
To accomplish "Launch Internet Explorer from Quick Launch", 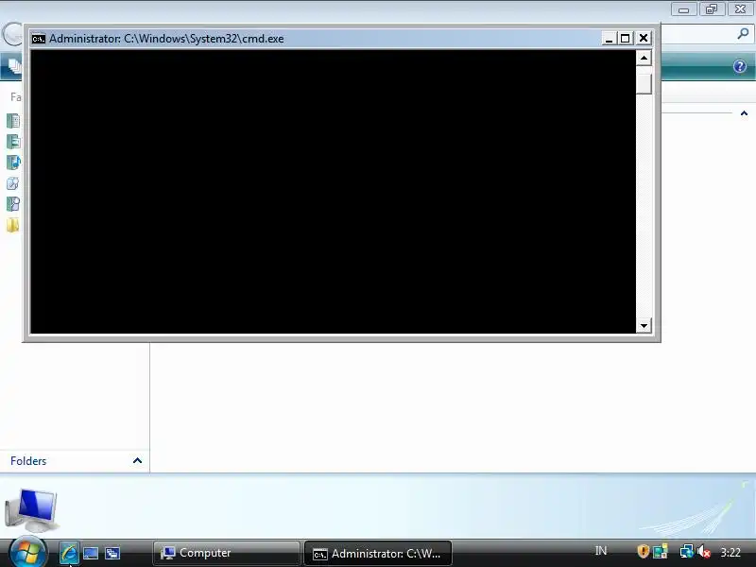I will [68, 553].
